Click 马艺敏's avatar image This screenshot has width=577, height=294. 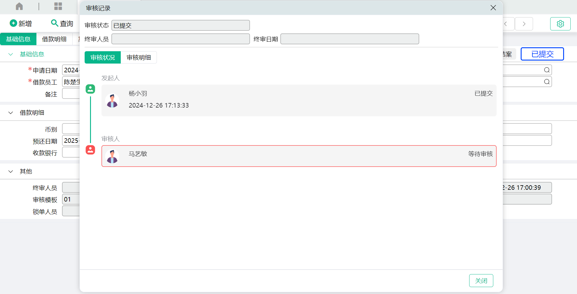click(112, 156)
